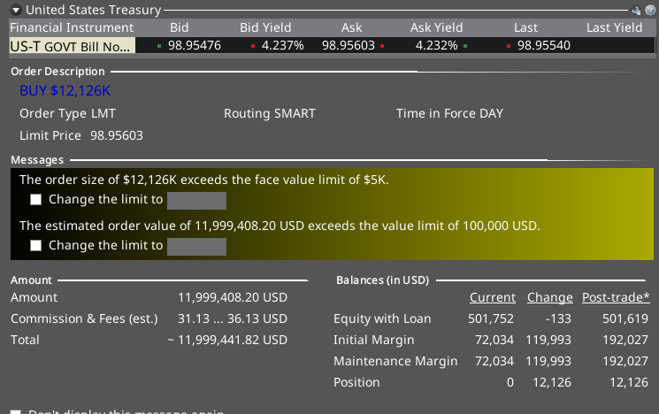Click ask yield 4.232%
The height and width of the screenshot is (414, 659).
tap(437, 45)
